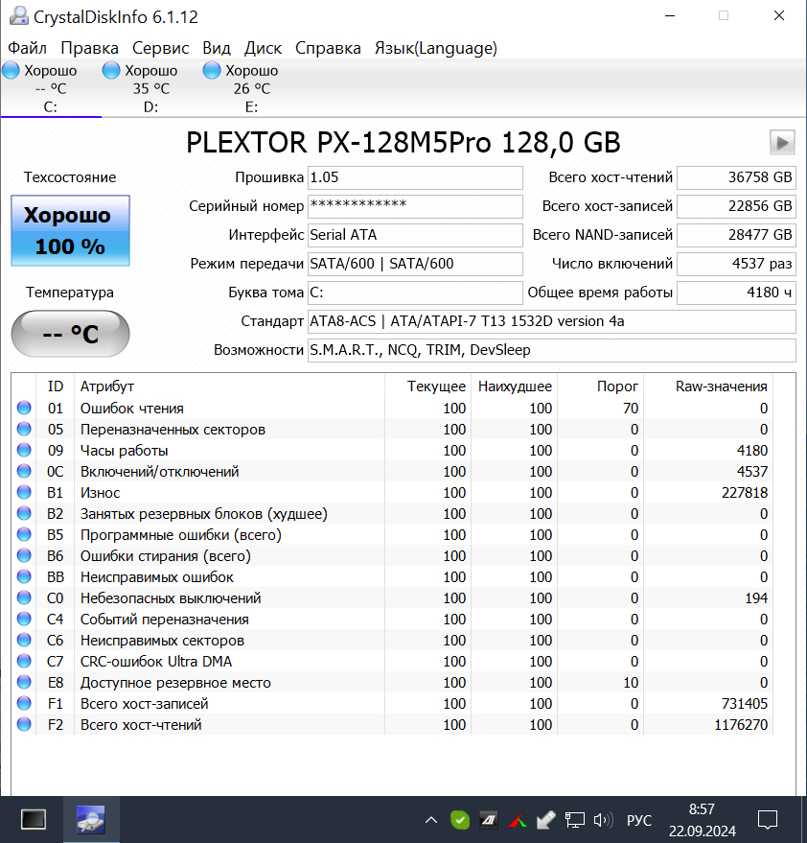Click status icon for Занятых резервных блоков row
This screenshot has height=843, width=807.
[x=24, y=513]
